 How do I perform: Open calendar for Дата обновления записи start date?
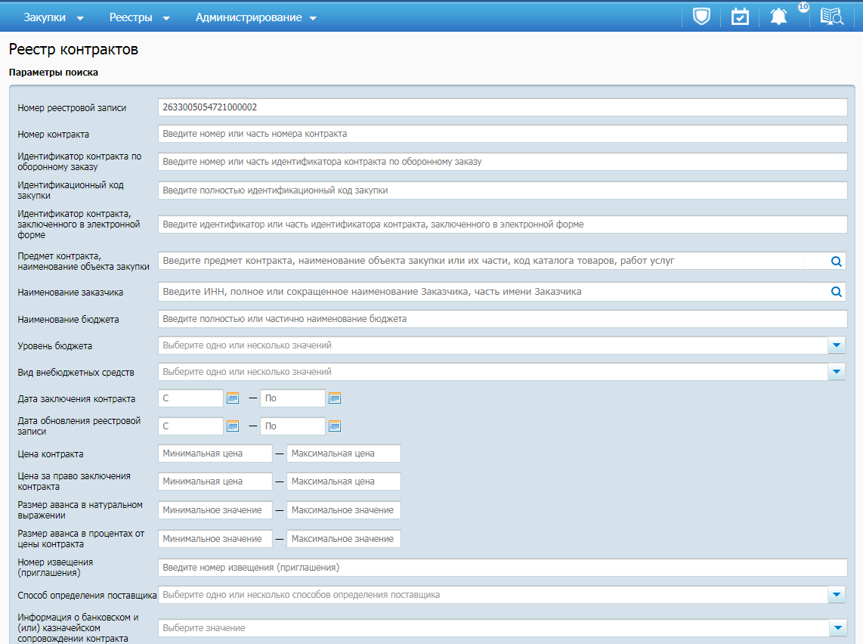[x=233, y=426]
